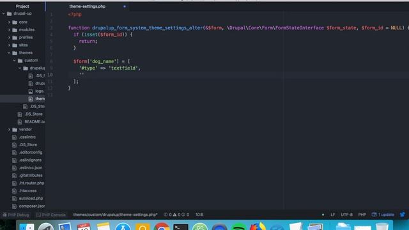Place cursor on the 'textfield' string
The width and height of the screenshot is (409, 230).
point(123,68)
